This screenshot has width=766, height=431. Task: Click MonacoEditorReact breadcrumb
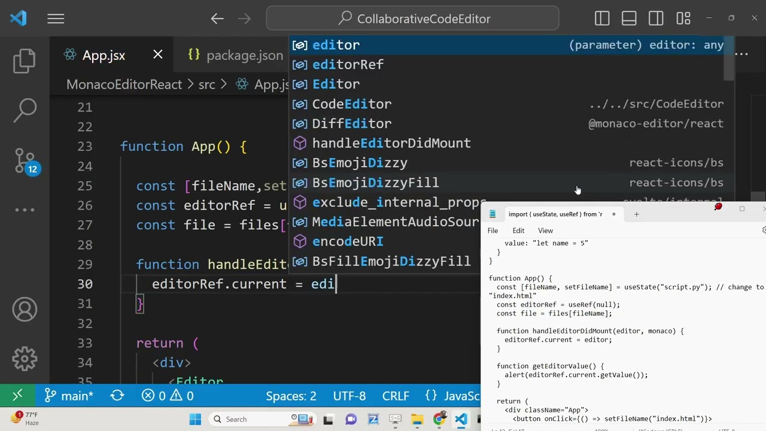coord(124,84)
